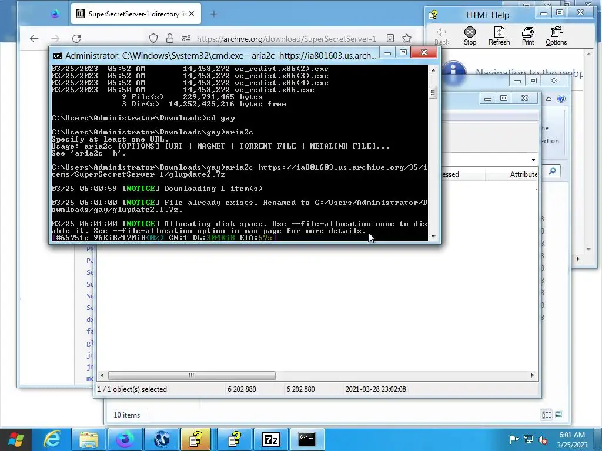Switch Explorer to details view icon
602x451 pixels.
pyautogui.click(x=546, y=415)
